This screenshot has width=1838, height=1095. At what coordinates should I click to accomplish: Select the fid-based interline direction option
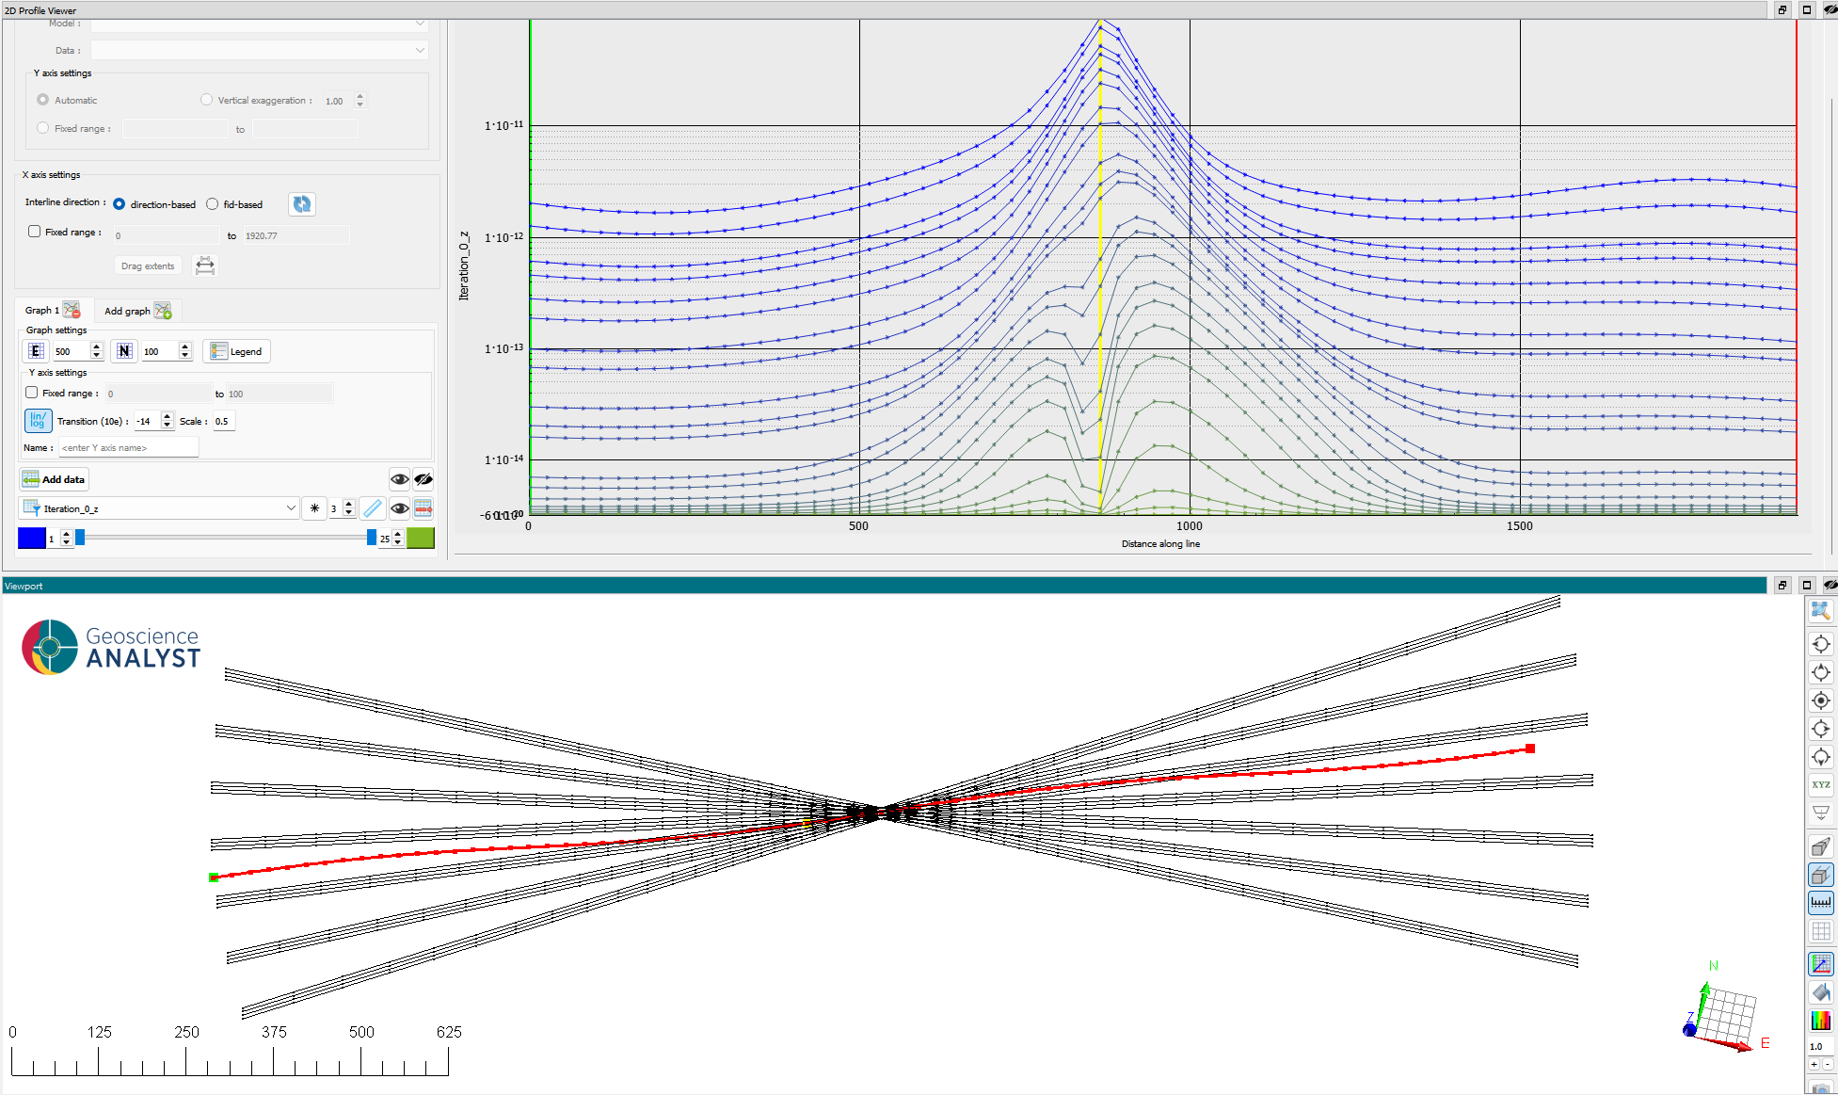coord(213,204)
